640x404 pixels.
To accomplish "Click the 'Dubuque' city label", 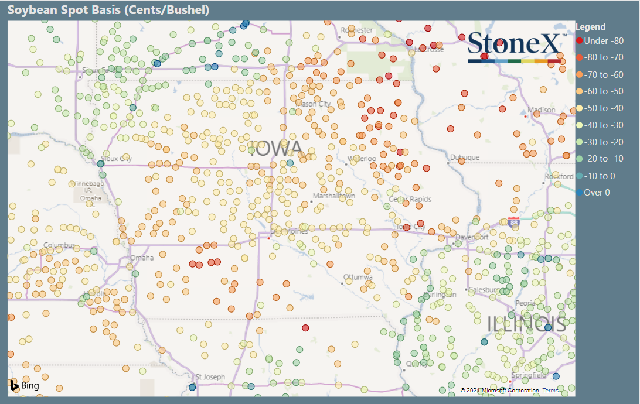I will [465, 158].
